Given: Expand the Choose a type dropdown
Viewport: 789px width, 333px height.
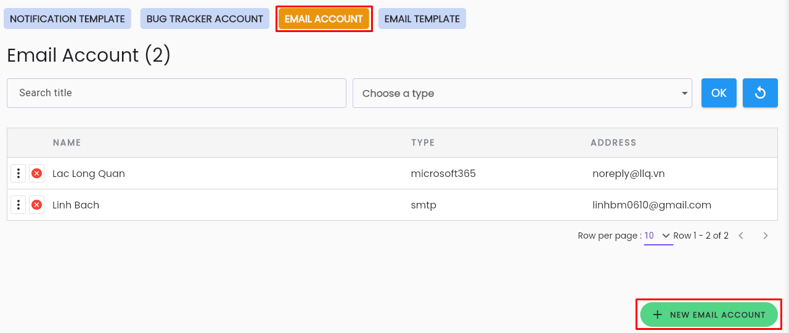Looking at the screenshot, I should (x=522, y=93).
